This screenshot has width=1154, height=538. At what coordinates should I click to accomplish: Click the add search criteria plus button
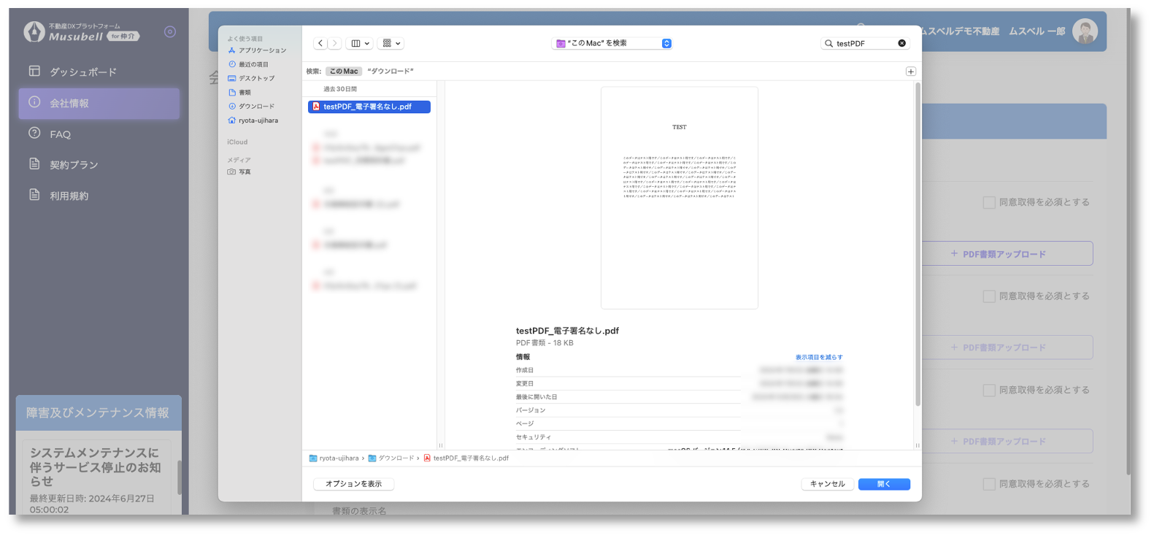[x=910, y=72]
